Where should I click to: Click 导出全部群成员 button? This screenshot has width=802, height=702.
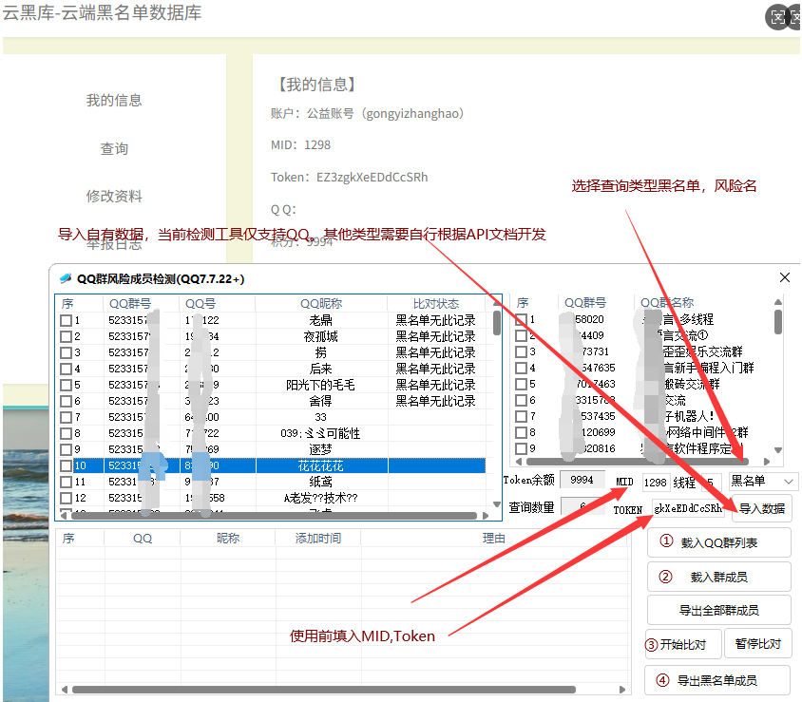click(719, 611)
